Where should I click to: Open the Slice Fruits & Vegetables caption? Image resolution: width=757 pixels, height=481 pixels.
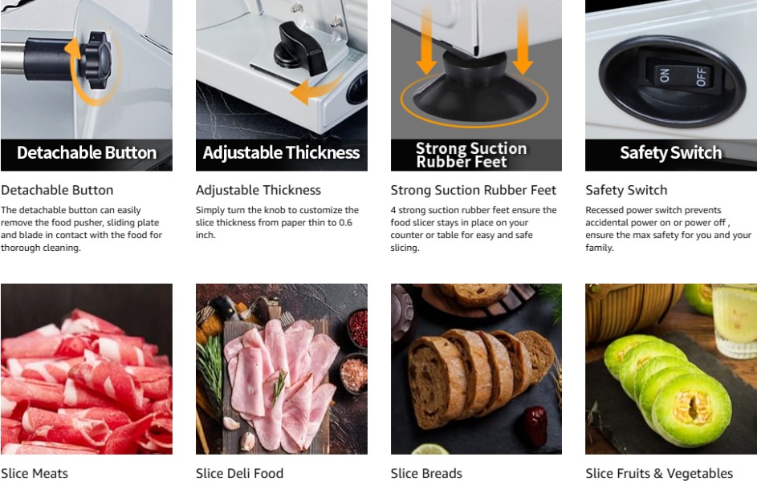point(659,473)
